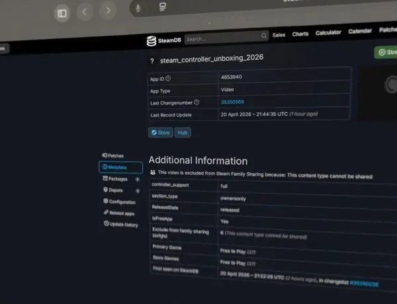
Task: Click Store Genres Free to Play value
Action: coord(238,263)
